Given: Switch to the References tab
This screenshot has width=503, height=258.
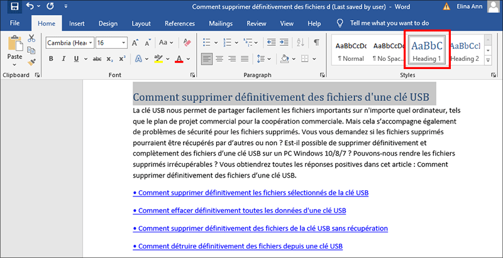Looking at the screenshot, I should click(180, 23).
